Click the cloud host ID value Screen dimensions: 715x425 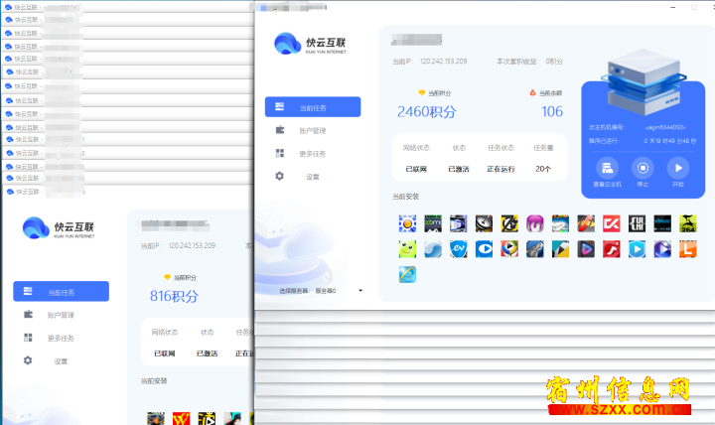[665, 127]
